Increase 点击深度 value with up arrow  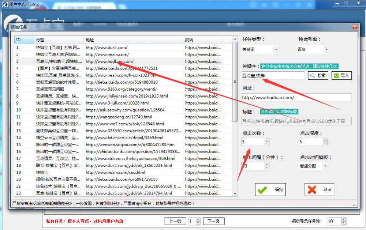325,140
